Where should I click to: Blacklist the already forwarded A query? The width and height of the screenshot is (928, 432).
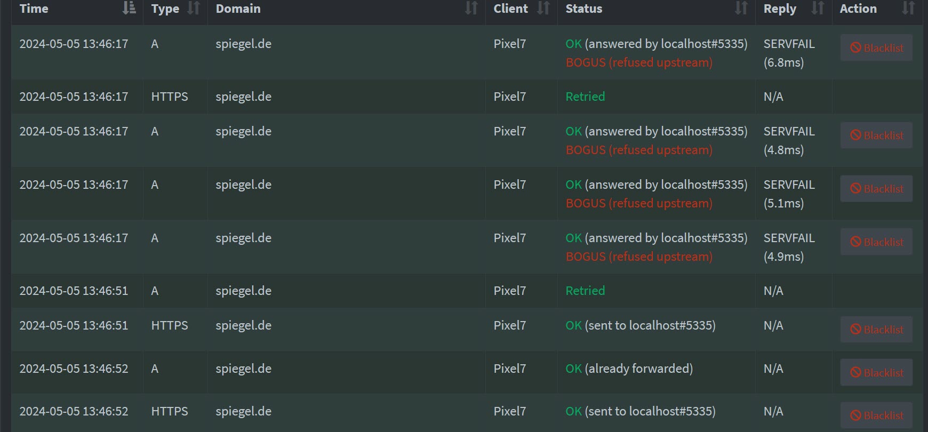click(x=876, y=372)
